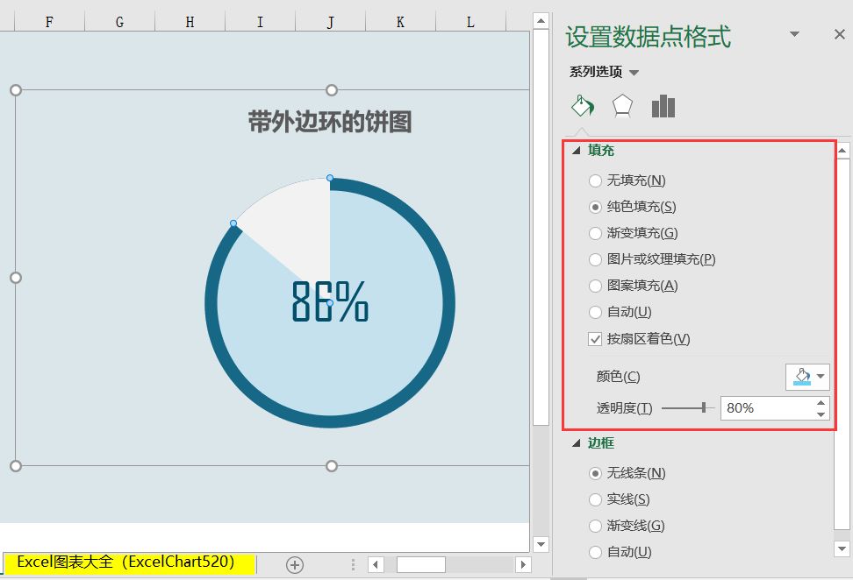The height and width of the screenshot is (580, 853).
Task: Click the previous sheet navigation arrow
Action: pyautogui.click(x=376, y=565)
